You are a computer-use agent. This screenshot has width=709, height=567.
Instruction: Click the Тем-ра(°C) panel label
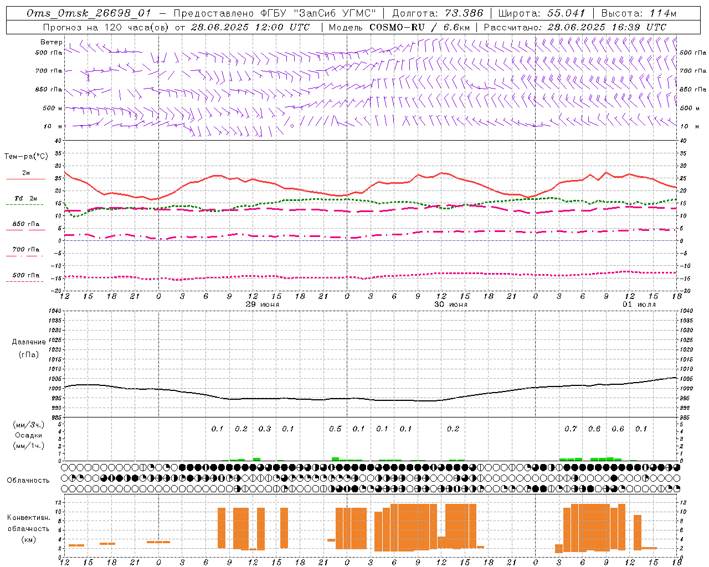coord(26,157)
